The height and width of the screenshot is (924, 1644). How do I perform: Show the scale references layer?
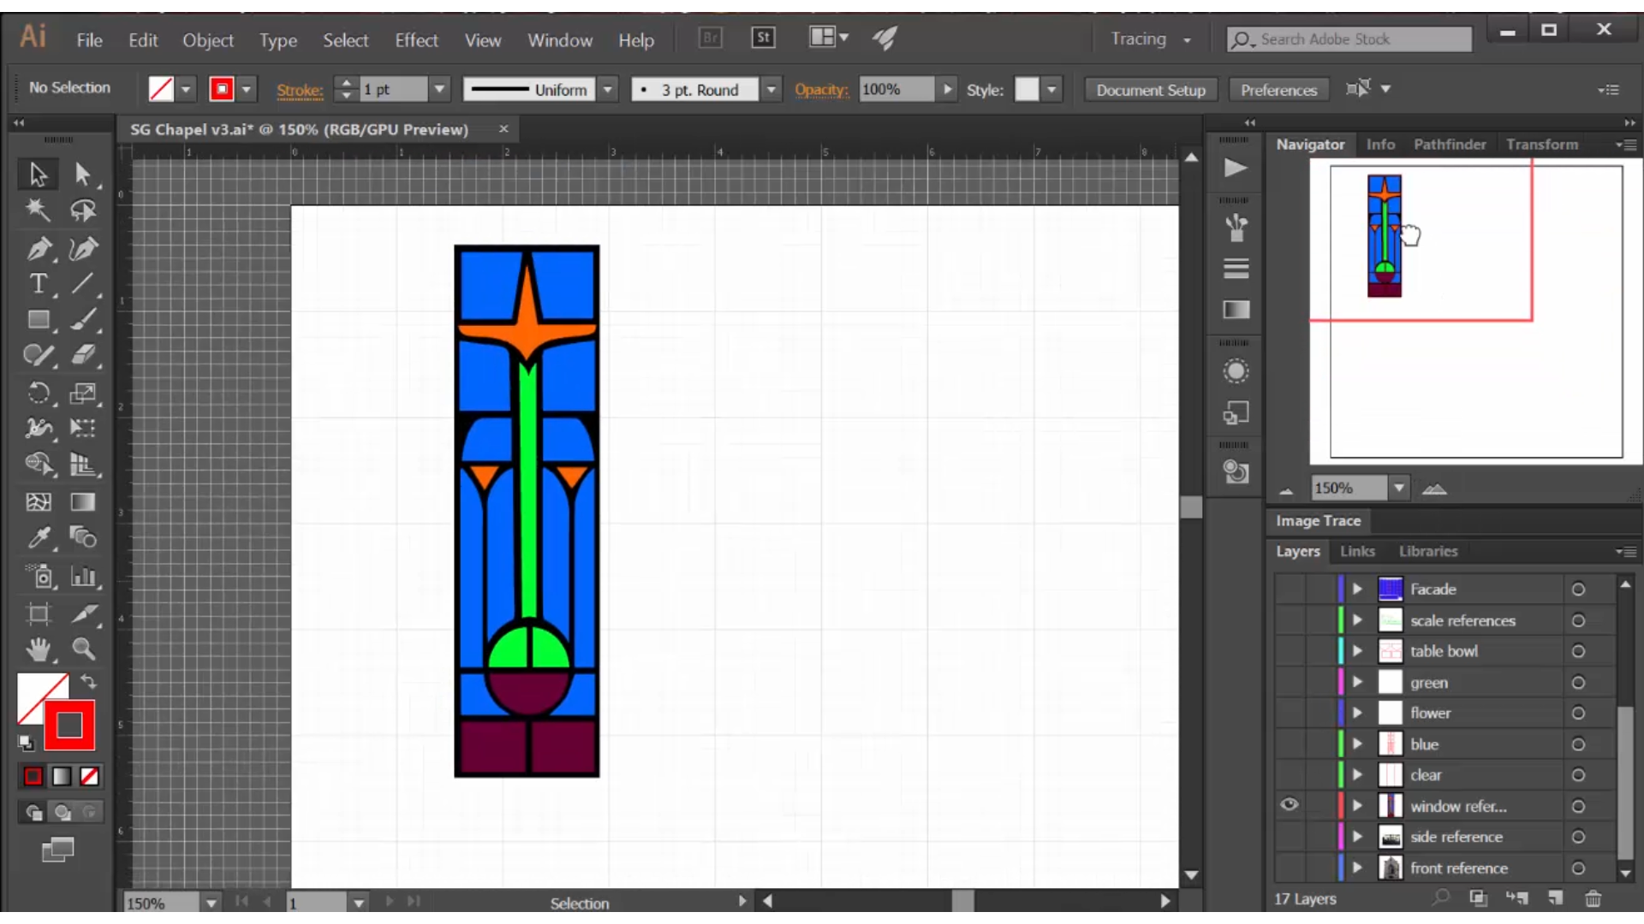point(1289,620)
